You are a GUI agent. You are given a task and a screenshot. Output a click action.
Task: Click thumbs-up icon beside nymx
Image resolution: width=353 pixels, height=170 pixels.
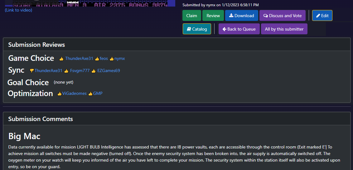112,59
